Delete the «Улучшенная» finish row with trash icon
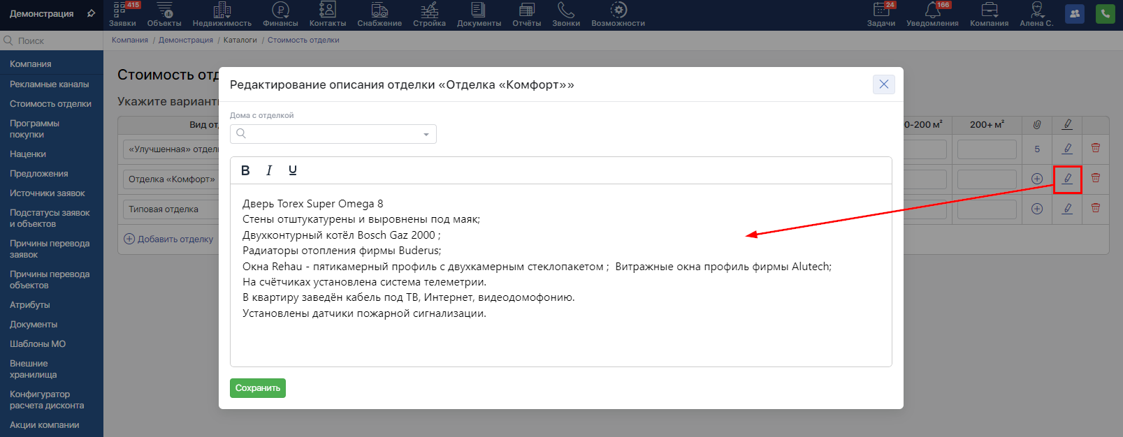 click(x=1095, y=148)
